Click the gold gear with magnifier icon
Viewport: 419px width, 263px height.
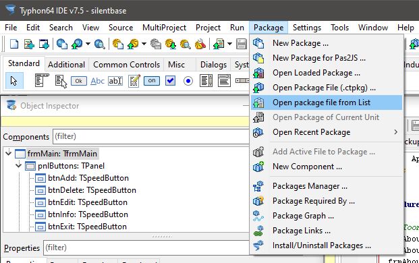coord(185,44)
